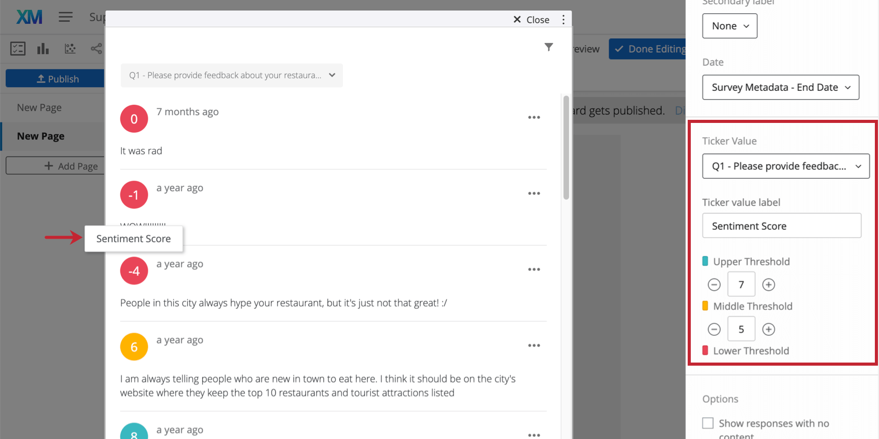
Task: Enable "Show responses with no content" checkbox
Action: coord(708,423)
